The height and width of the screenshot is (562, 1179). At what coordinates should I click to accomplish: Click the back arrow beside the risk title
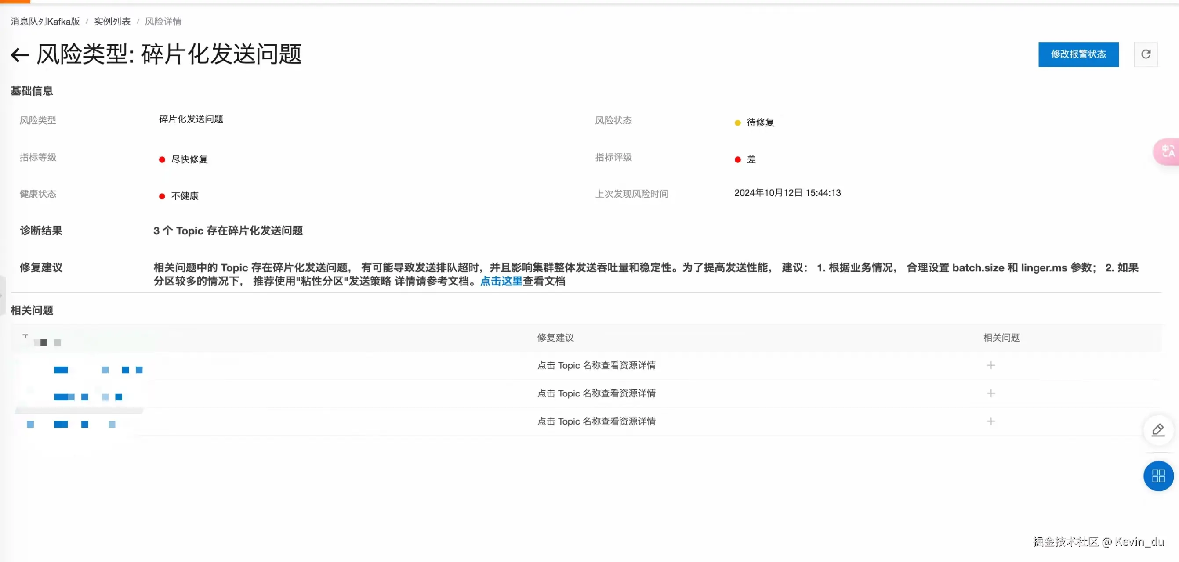(20, 55)
